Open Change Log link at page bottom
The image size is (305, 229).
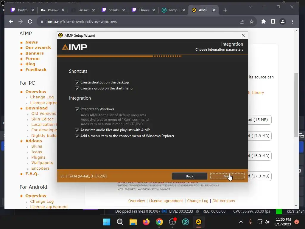[x=198, y=201]
